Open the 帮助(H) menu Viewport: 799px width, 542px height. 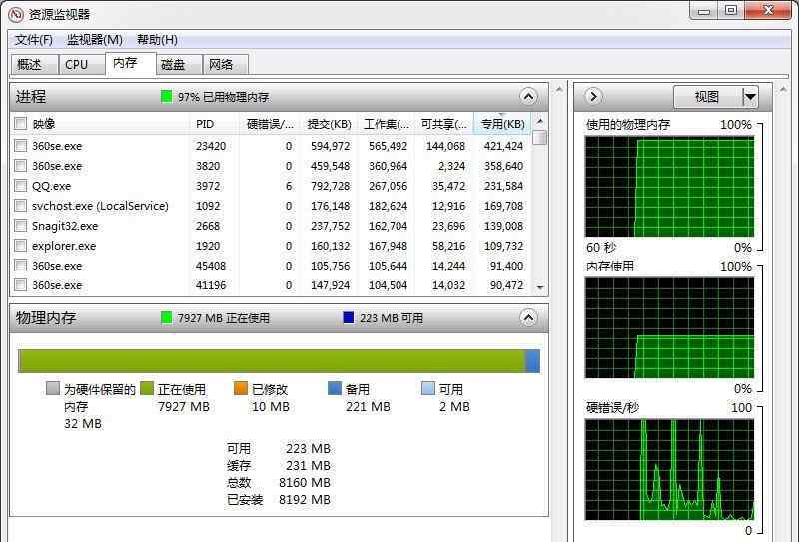point(157,40)
